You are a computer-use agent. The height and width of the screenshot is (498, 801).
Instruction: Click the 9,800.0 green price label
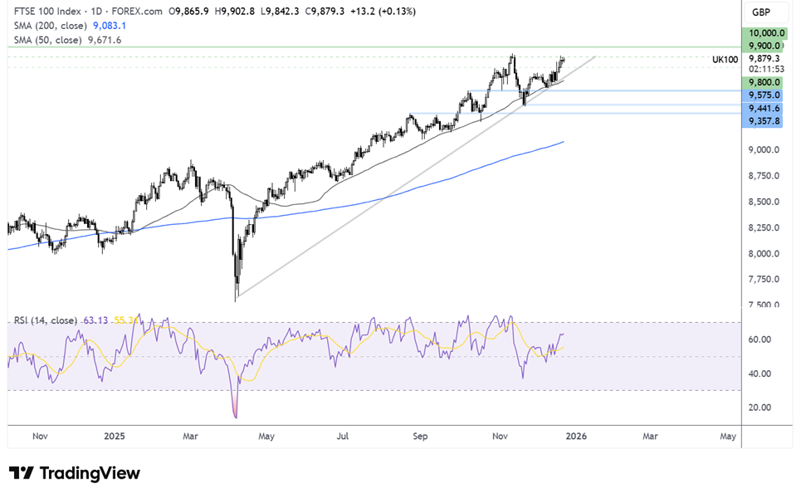pyautogui.click(x=764, y=82)
